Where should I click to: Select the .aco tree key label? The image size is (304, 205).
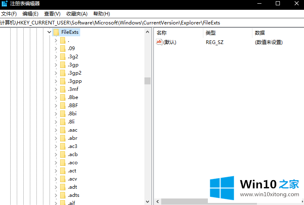tap(73, 163)
